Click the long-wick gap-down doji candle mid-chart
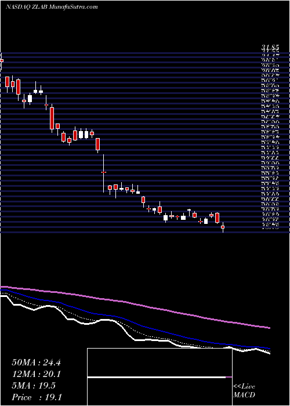The image size is (290, 406). click(x=104, y=172)
